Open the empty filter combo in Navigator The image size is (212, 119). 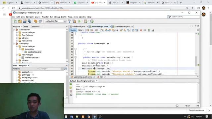click(x=52, y=69)
